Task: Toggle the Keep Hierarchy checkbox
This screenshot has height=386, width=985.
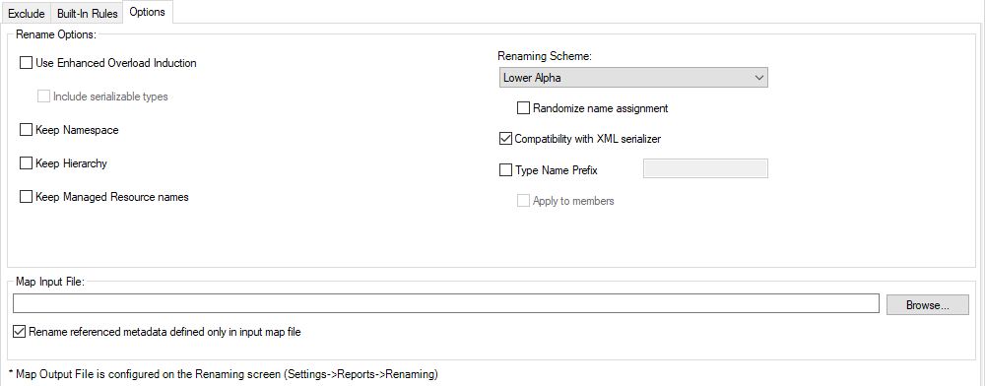Action: point(26,163)
